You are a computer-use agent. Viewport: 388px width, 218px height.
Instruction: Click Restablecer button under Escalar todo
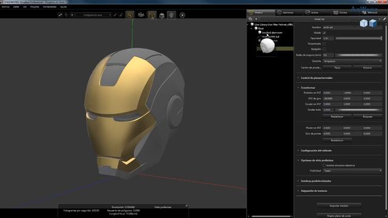(x=337, y=116)
